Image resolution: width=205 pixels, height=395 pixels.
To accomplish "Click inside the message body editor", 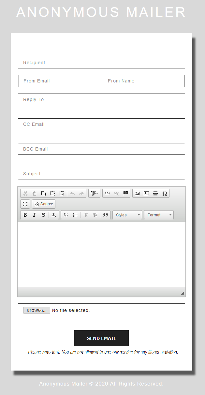I will tap(101, 255).
